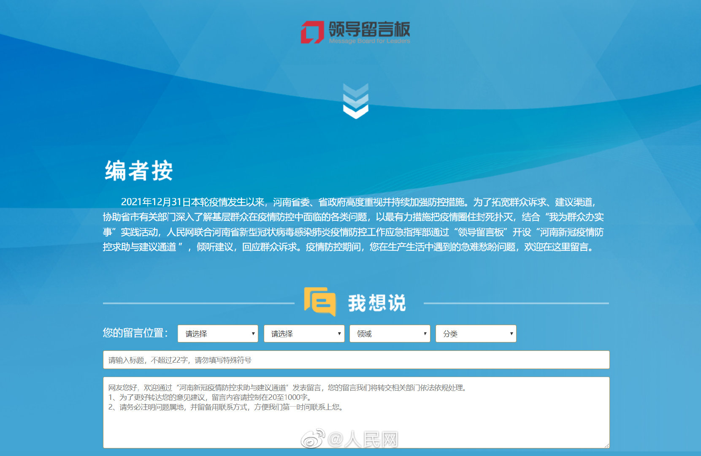This screenshot has height=456, width=701.
Task: Click the red square logo icon
Action: pos(312,32)
